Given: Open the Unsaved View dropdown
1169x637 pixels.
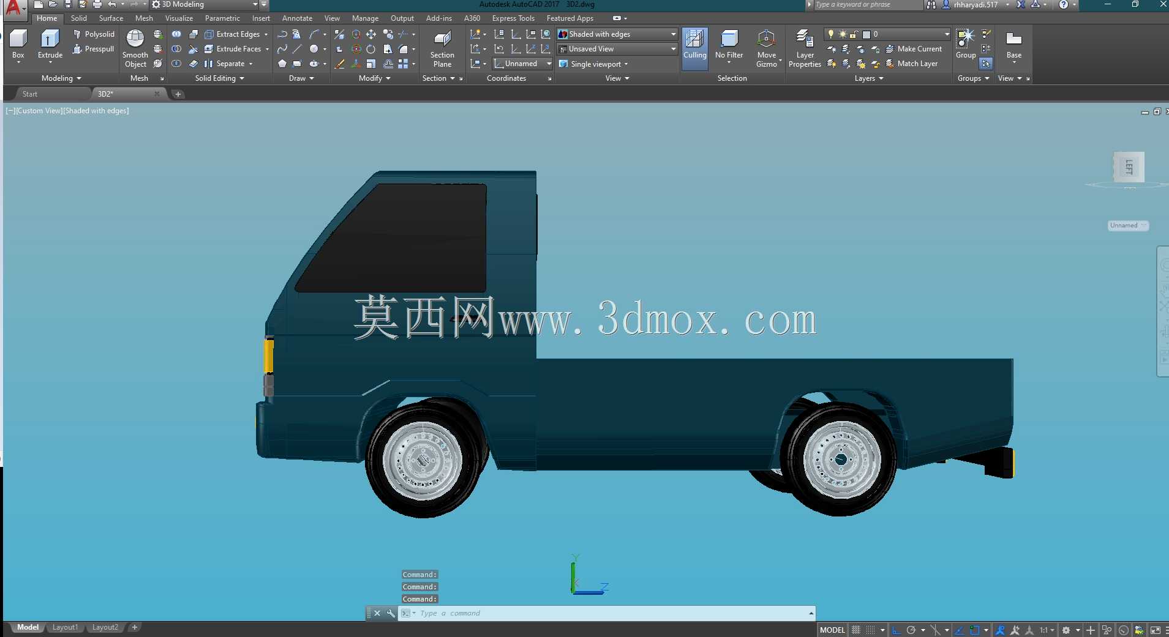Looking at the screenshot, I should (617, 49).
